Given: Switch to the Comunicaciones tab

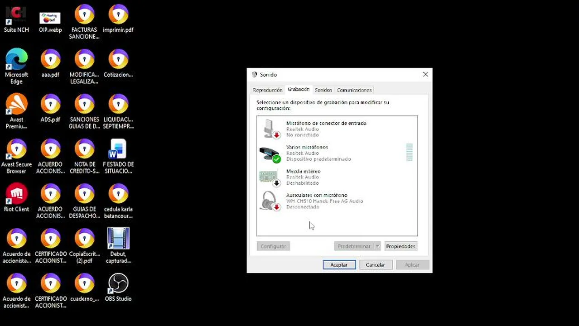Looking at the screenshot, I should 354,90.
